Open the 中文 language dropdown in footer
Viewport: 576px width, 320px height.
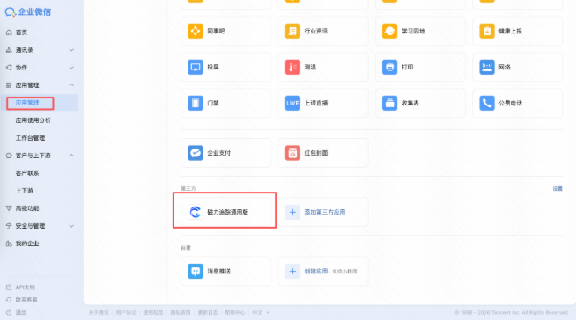(261, 313)
